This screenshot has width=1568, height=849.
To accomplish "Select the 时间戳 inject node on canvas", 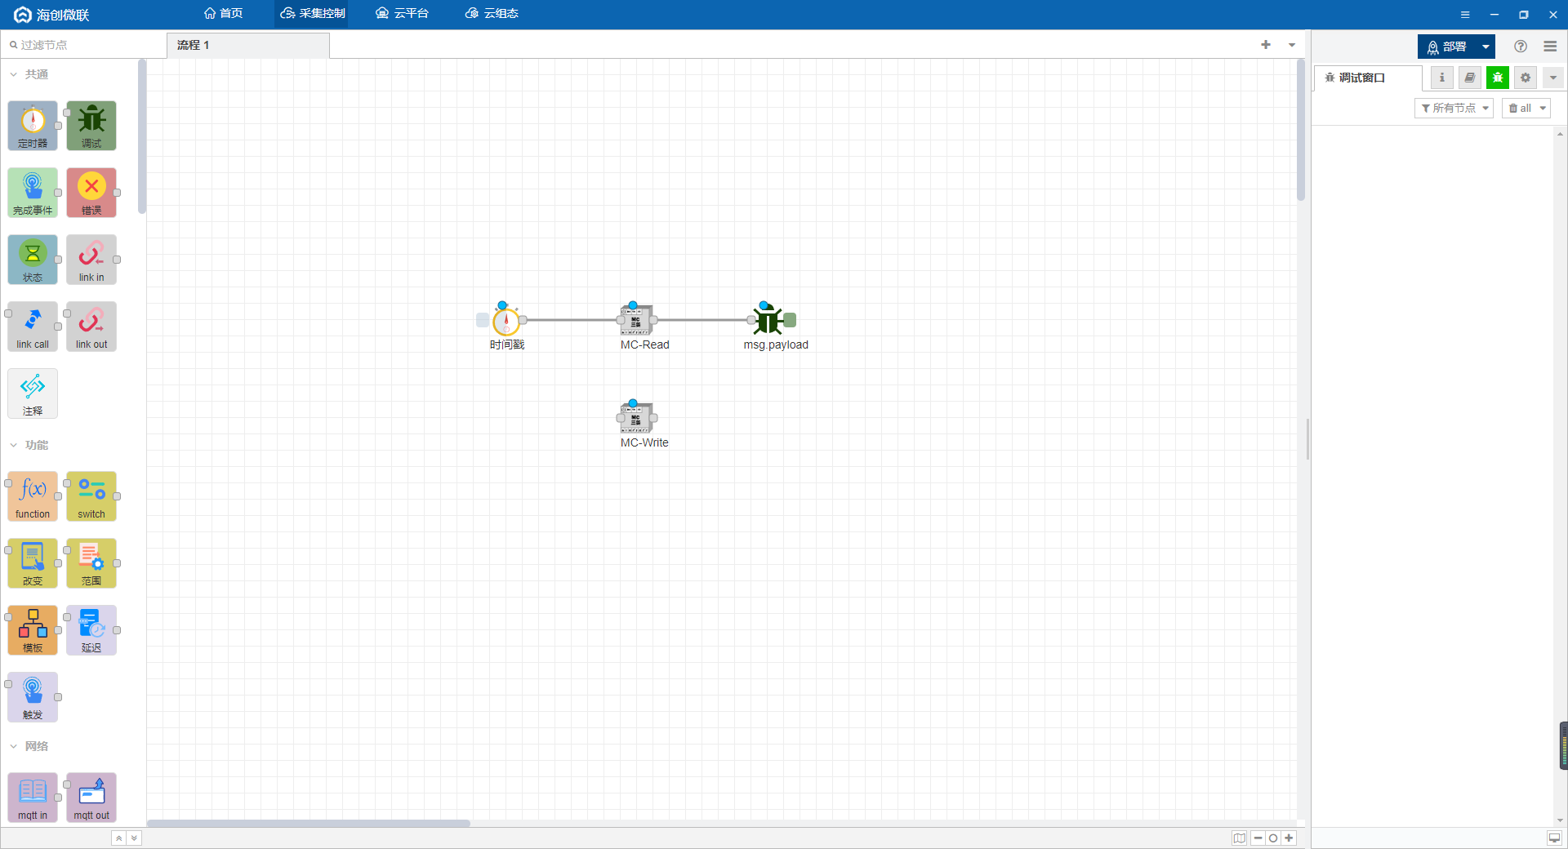I will 506,320.
